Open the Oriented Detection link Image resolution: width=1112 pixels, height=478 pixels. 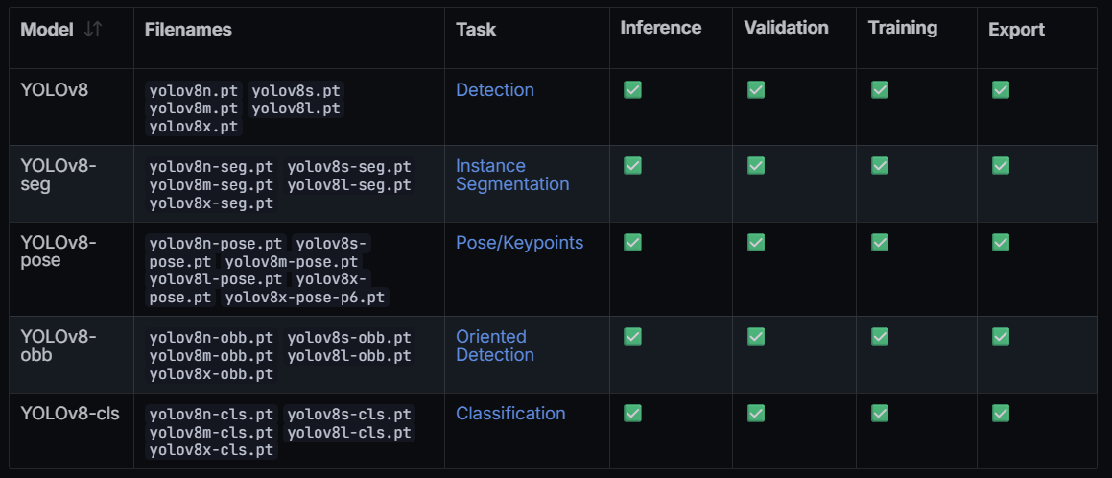coord(495,346)
